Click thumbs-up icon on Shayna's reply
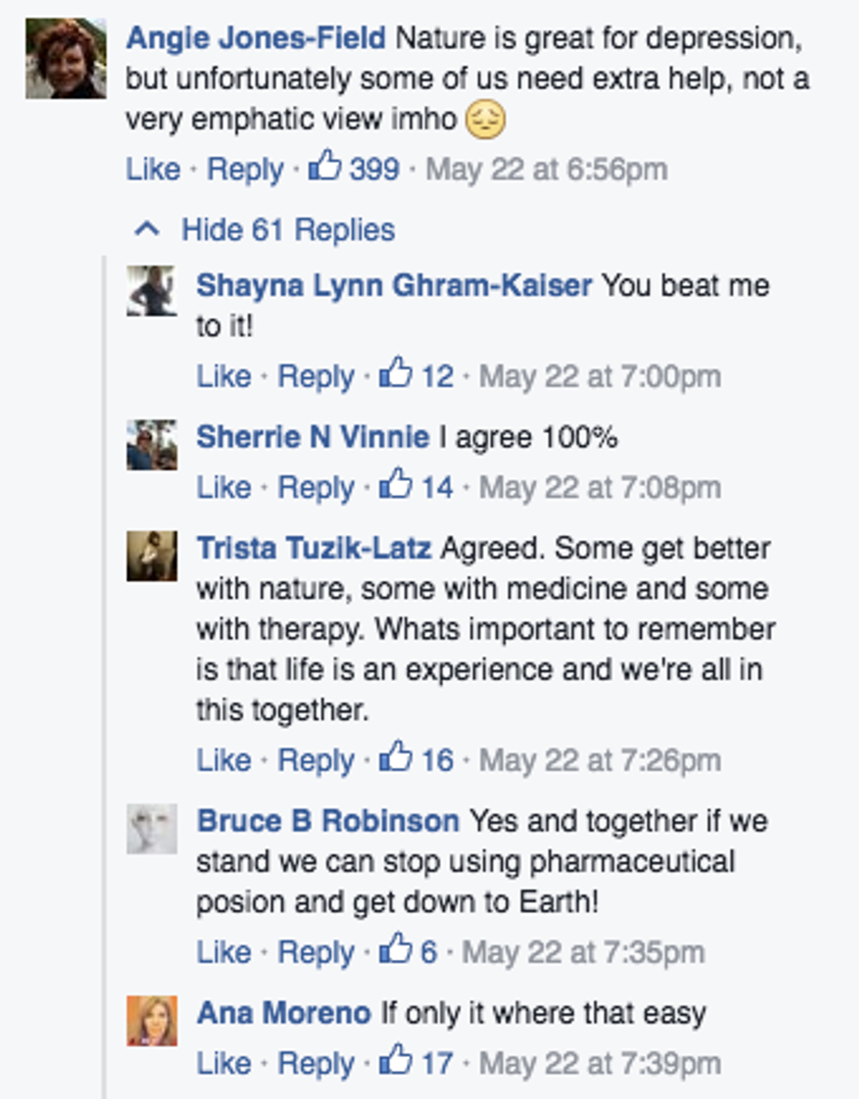Screen dimensions: 859x1099 click(x=396, y=373)
